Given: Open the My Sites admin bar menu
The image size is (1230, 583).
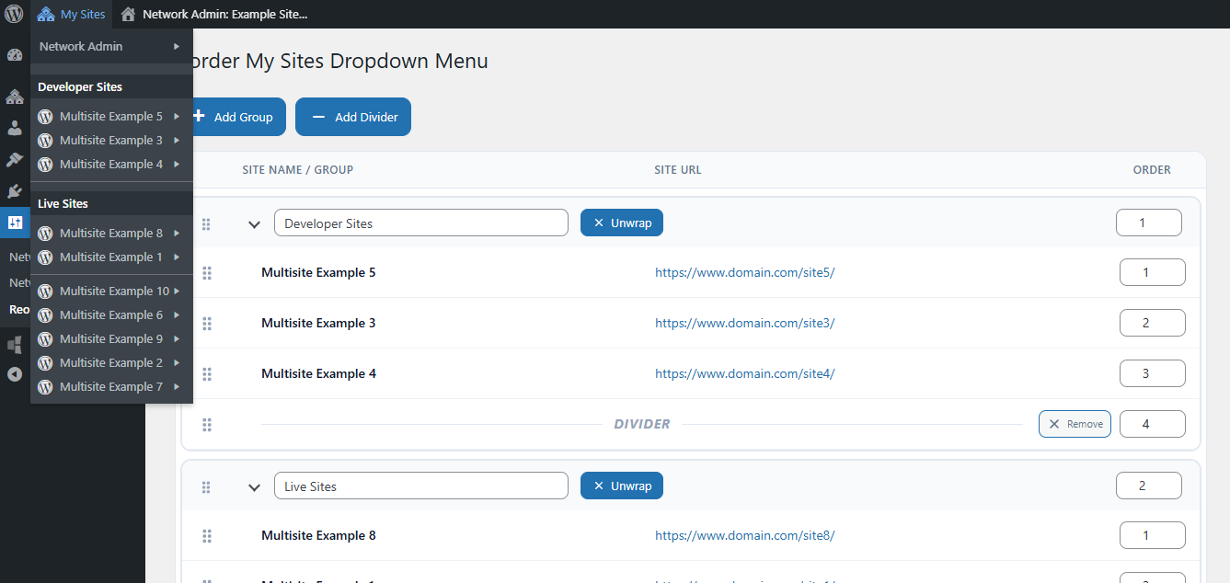Looking at the screenshot, I should 72,14.
